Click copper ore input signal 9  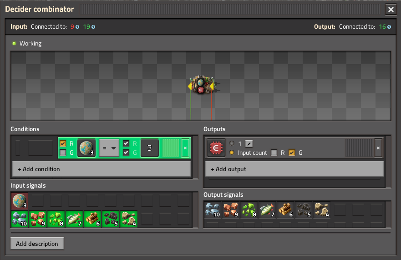coord(38,219)
